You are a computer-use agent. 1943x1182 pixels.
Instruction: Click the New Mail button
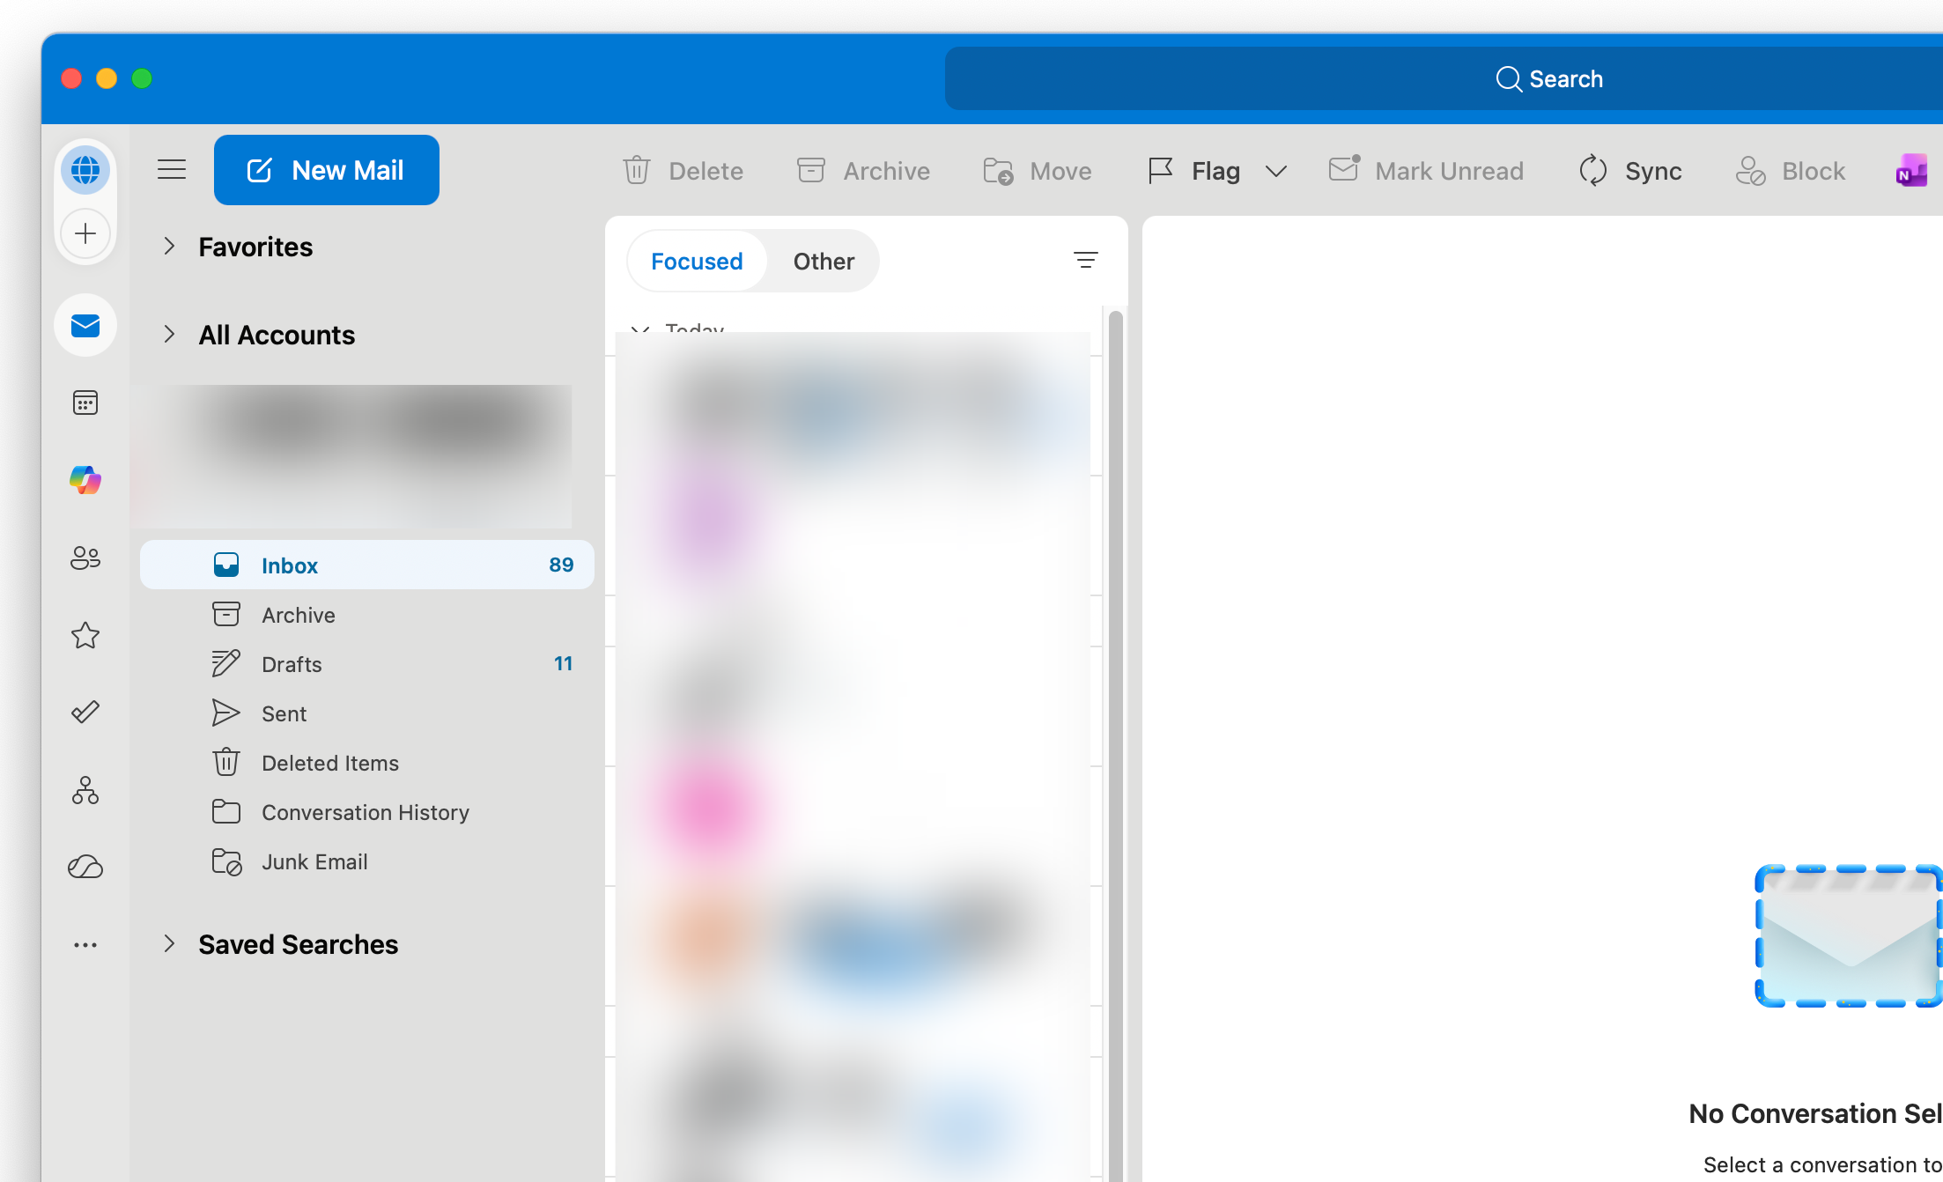(326, 170)
